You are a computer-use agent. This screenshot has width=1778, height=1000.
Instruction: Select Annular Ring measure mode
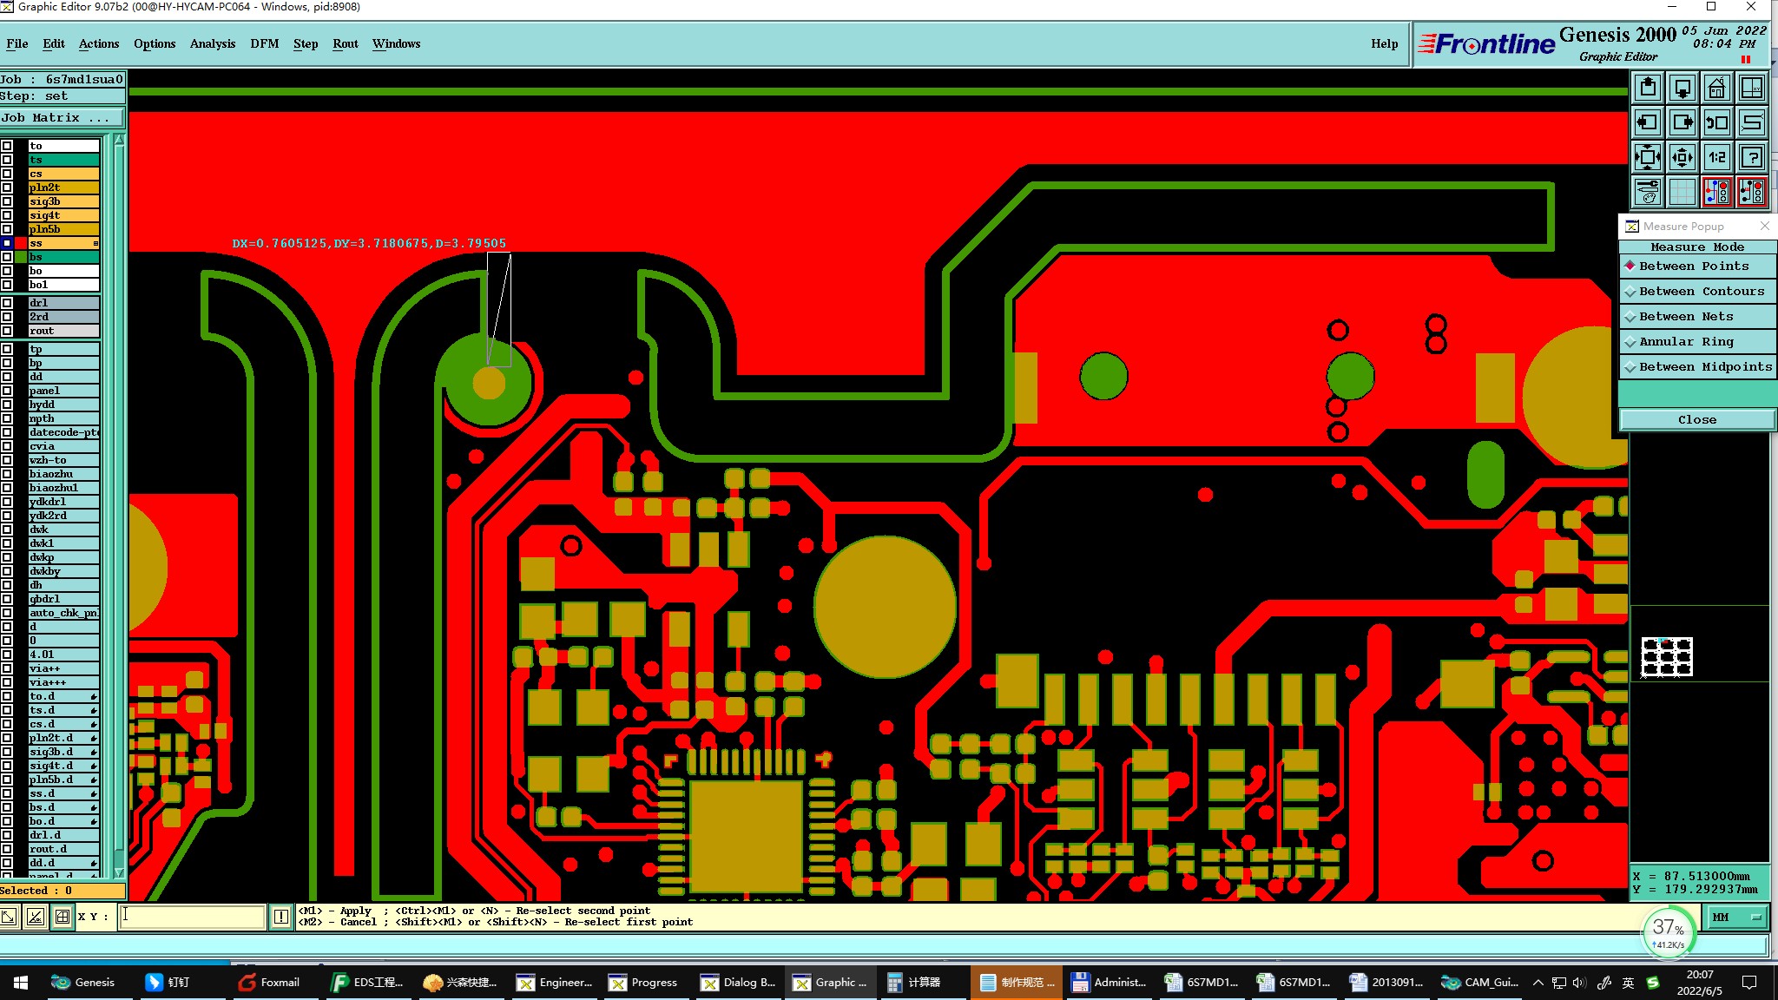[1697, 342]
